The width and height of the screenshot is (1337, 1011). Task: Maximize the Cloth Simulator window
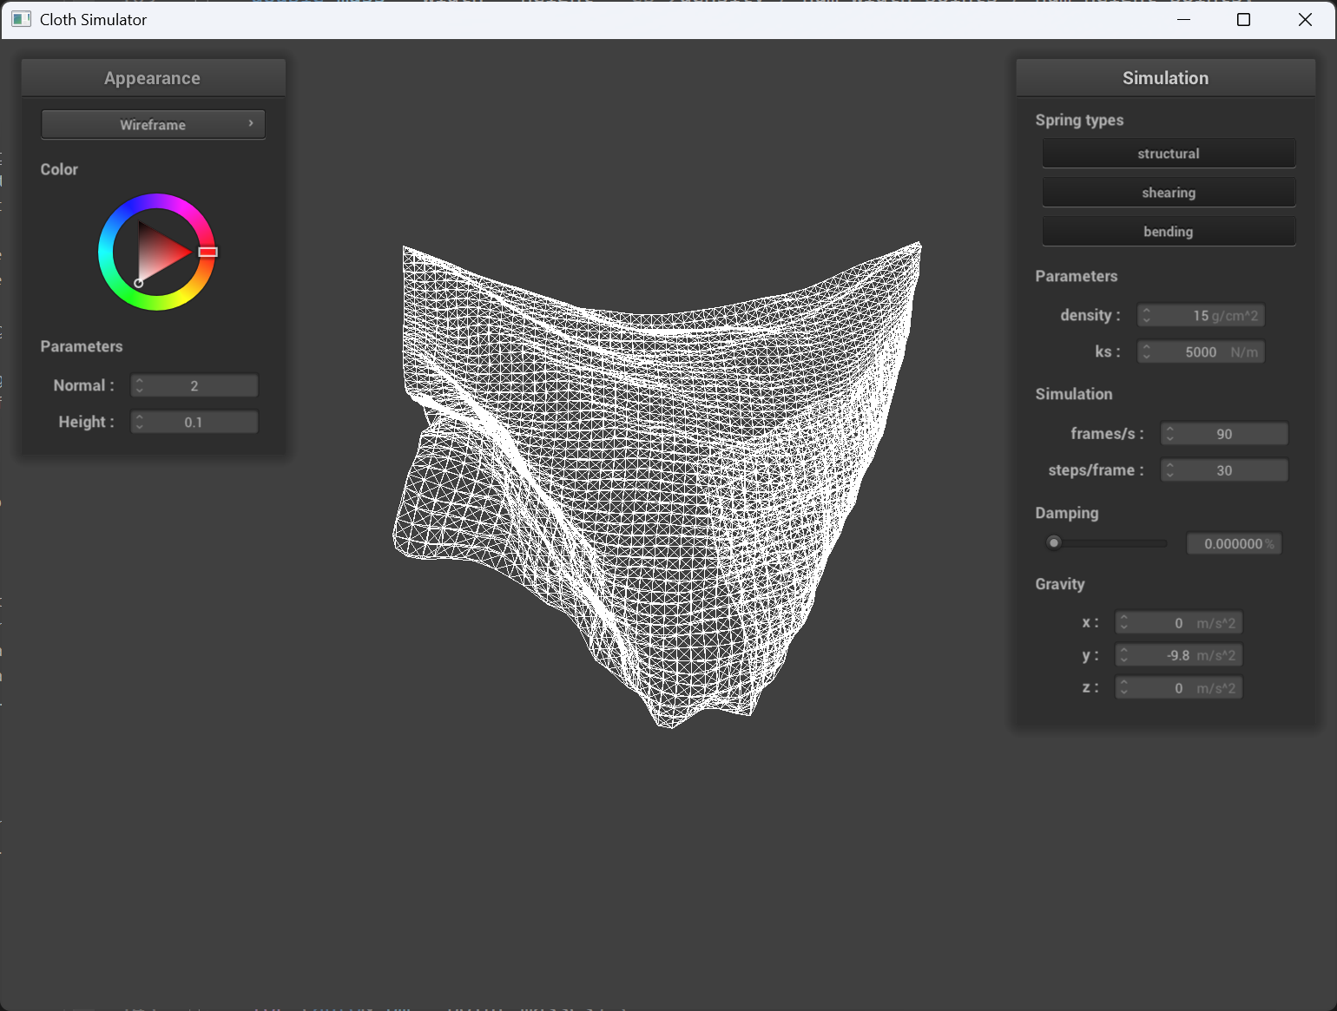(x=1243, y=19)
